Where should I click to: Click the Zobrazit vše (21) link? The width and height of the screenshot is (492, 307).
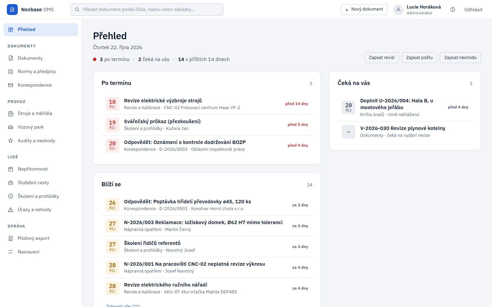pos(123,306)
